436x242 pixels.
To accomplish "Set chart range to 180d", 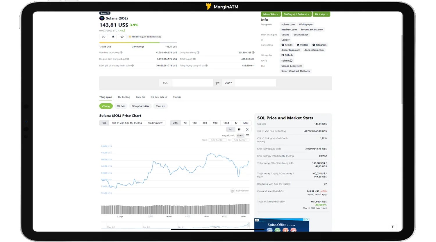I will [x=226, y=123].
